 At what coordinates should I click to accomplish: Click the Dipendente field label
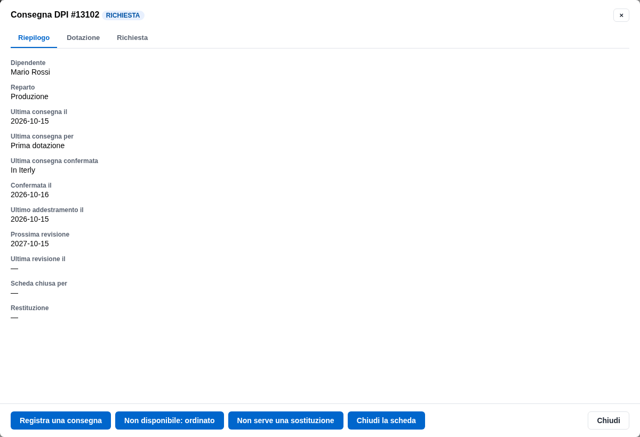28,63
